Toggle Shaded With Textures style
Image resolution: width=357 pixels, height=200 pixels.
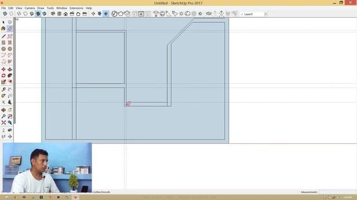38,14
